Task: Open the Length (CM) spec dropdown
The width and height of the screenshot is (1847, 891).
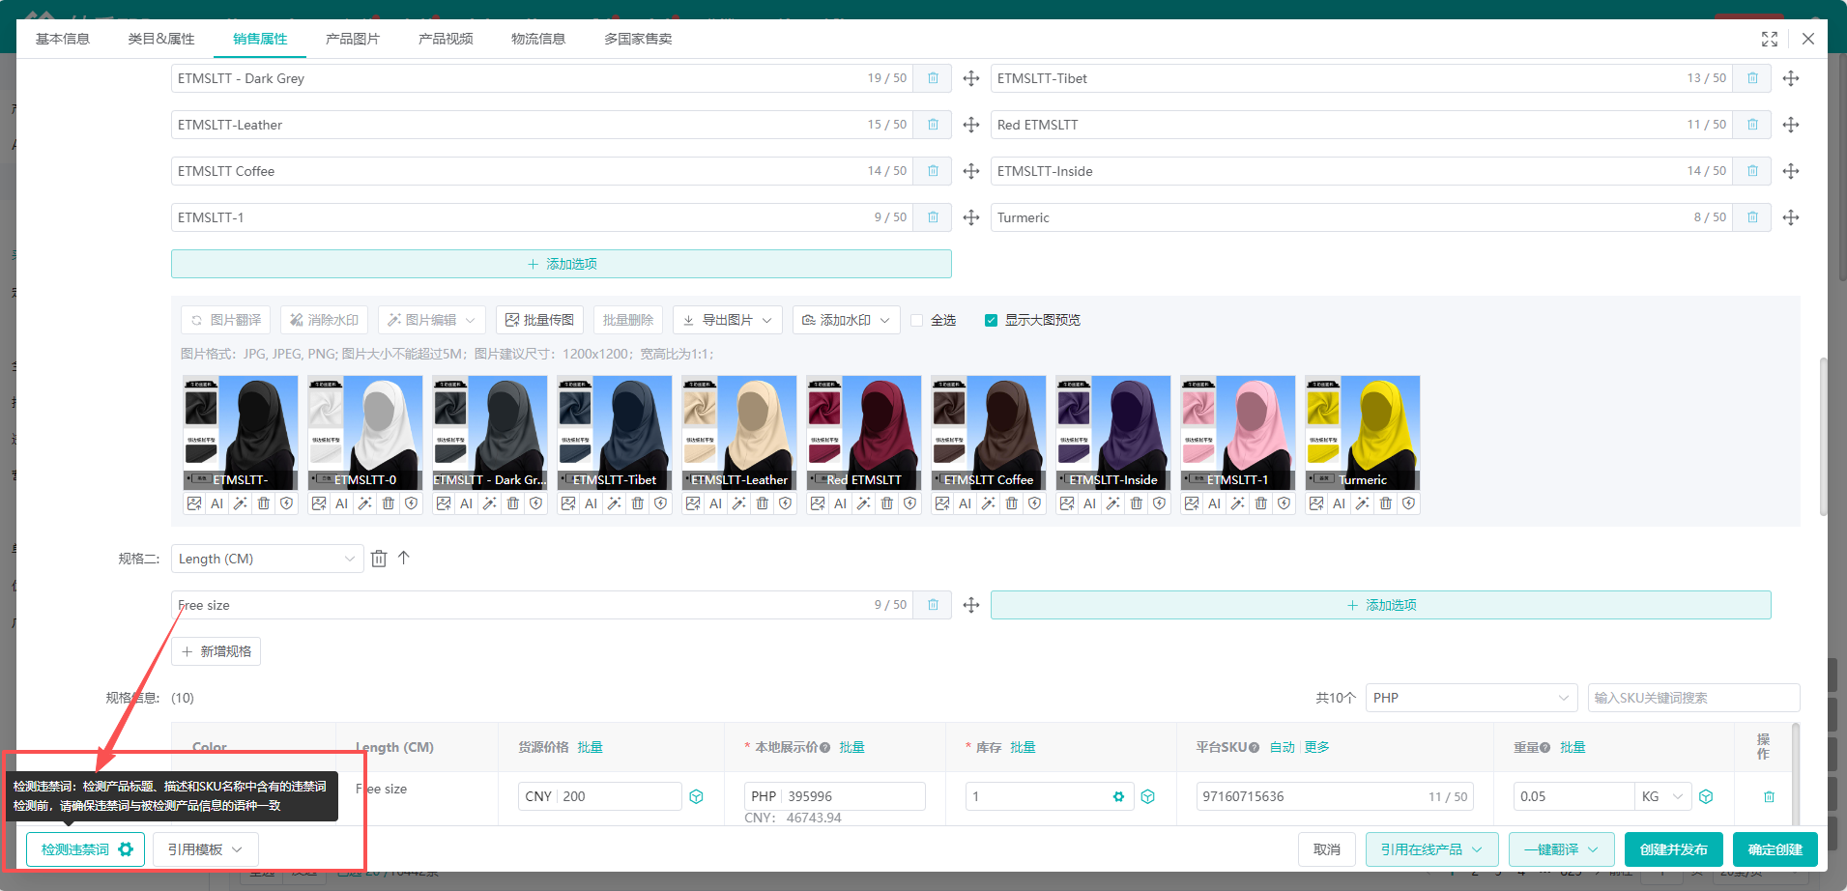Action: coord(267,559)
